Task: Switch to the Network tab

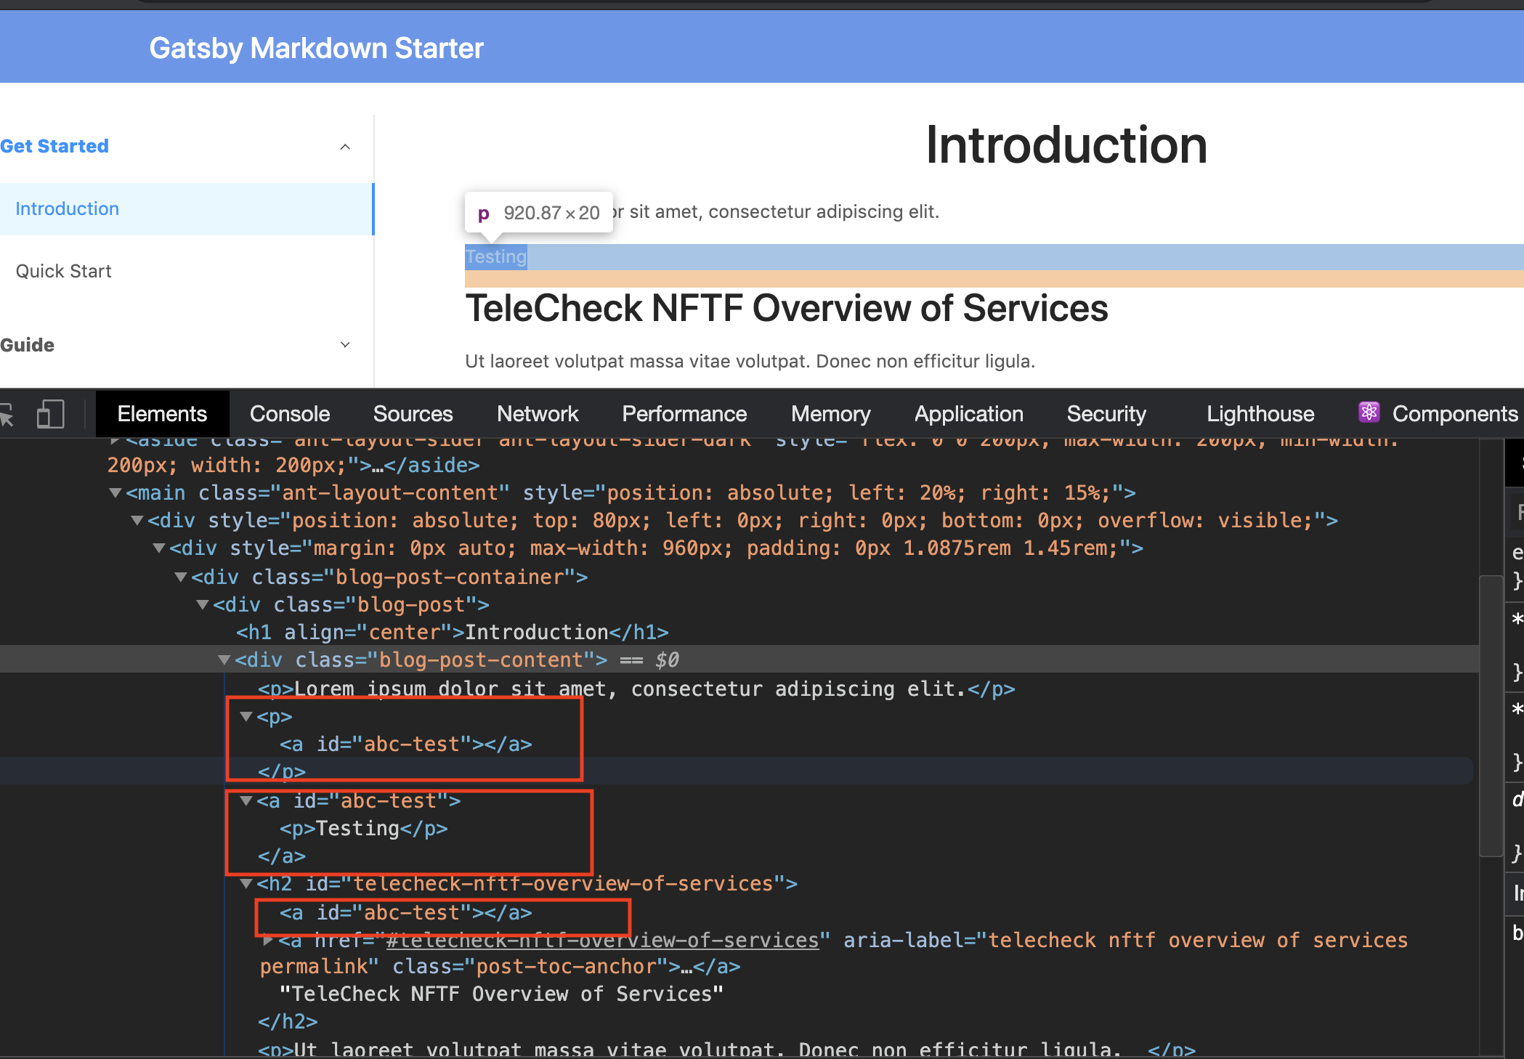Action: pyautogui.click(x=538, y=414)
